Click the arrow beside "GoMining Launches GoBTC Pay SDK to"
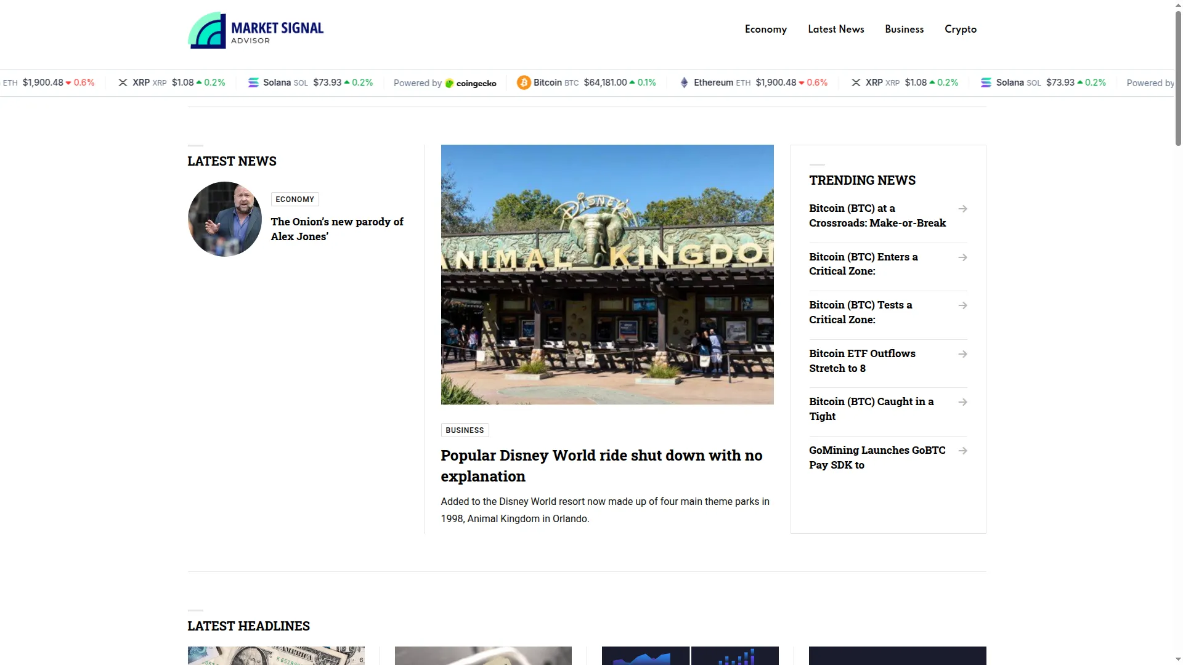Viewport: 1183px width, 665px height. coord(962,451)
